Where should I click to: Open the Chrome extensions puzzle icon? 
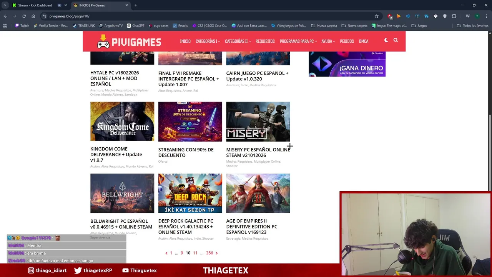[x=454, y=16]
